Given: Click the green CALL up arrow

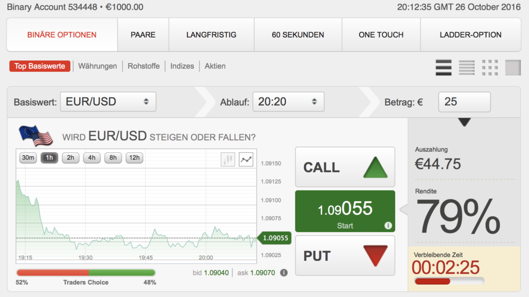Looking at the screenshot, I should [376, 168].
